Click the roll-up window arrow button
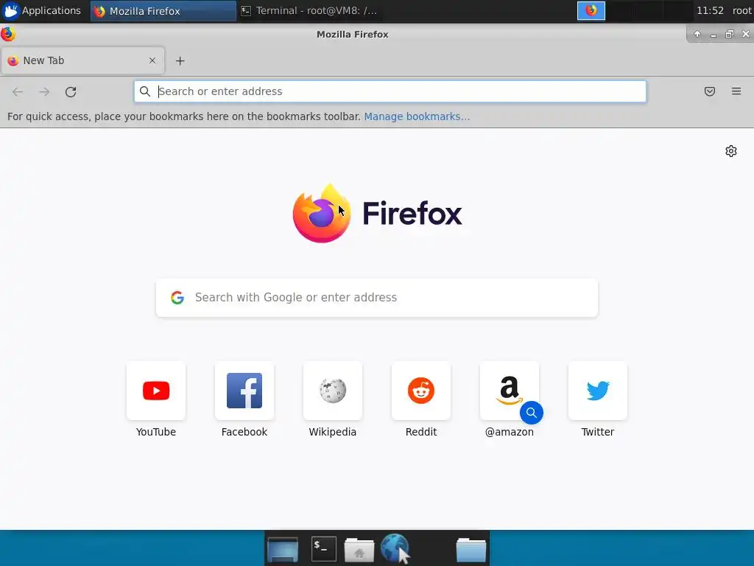Image resolution: width=754 pixels, height=566 pixels. click(697, 34)
